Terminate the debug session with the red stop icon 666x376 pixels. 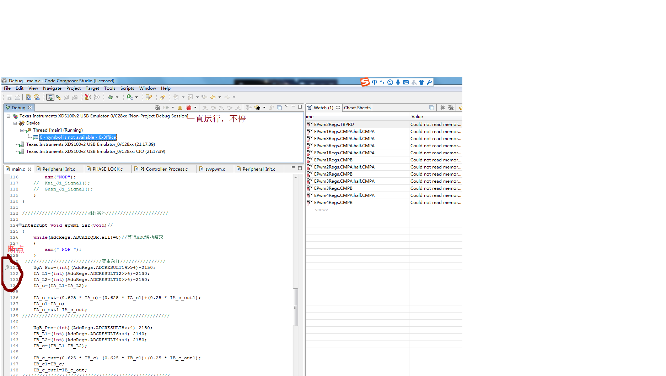click(189, 107)
